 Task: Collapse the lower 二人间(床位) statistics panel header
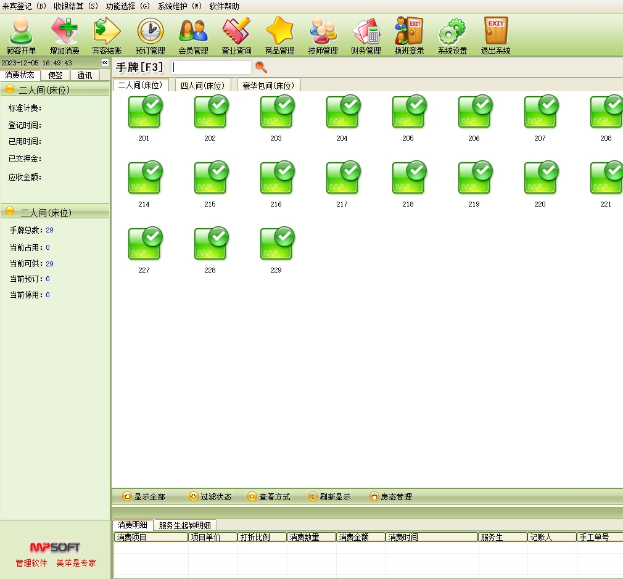click(10, 212)
